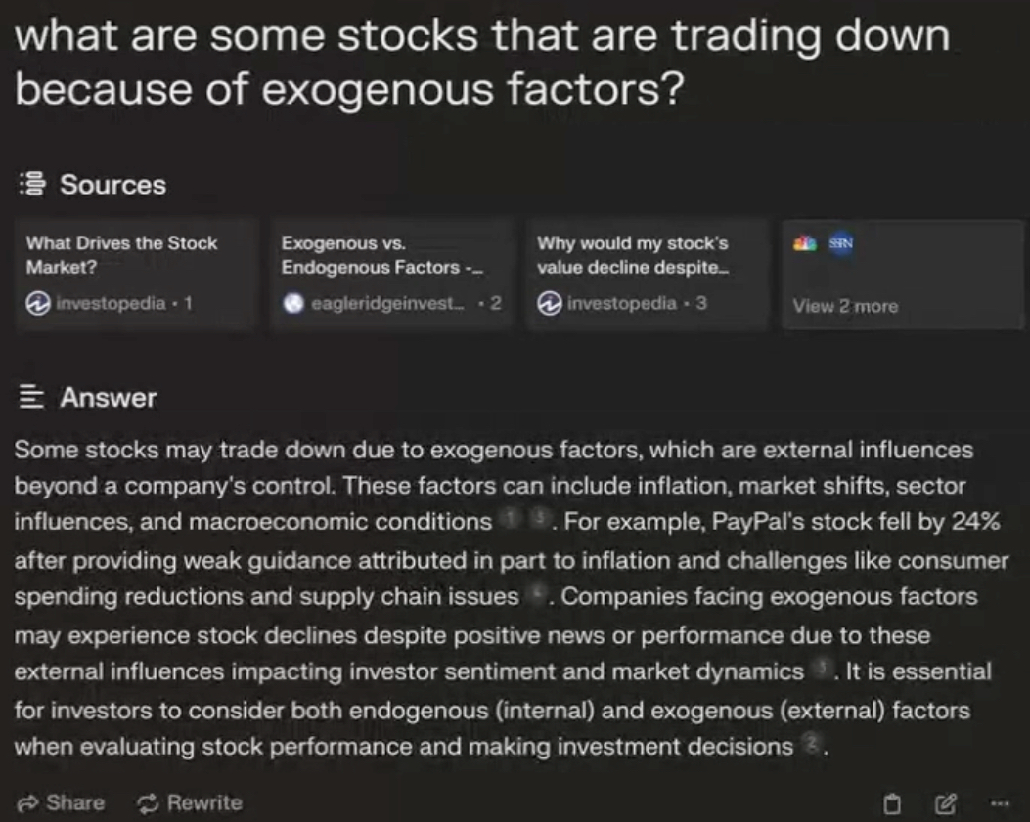Image resolution: width=1030 pixels, height=822 pixels.
Task: Click the citation after 'investment decisions'
Action: coord(810,747)
